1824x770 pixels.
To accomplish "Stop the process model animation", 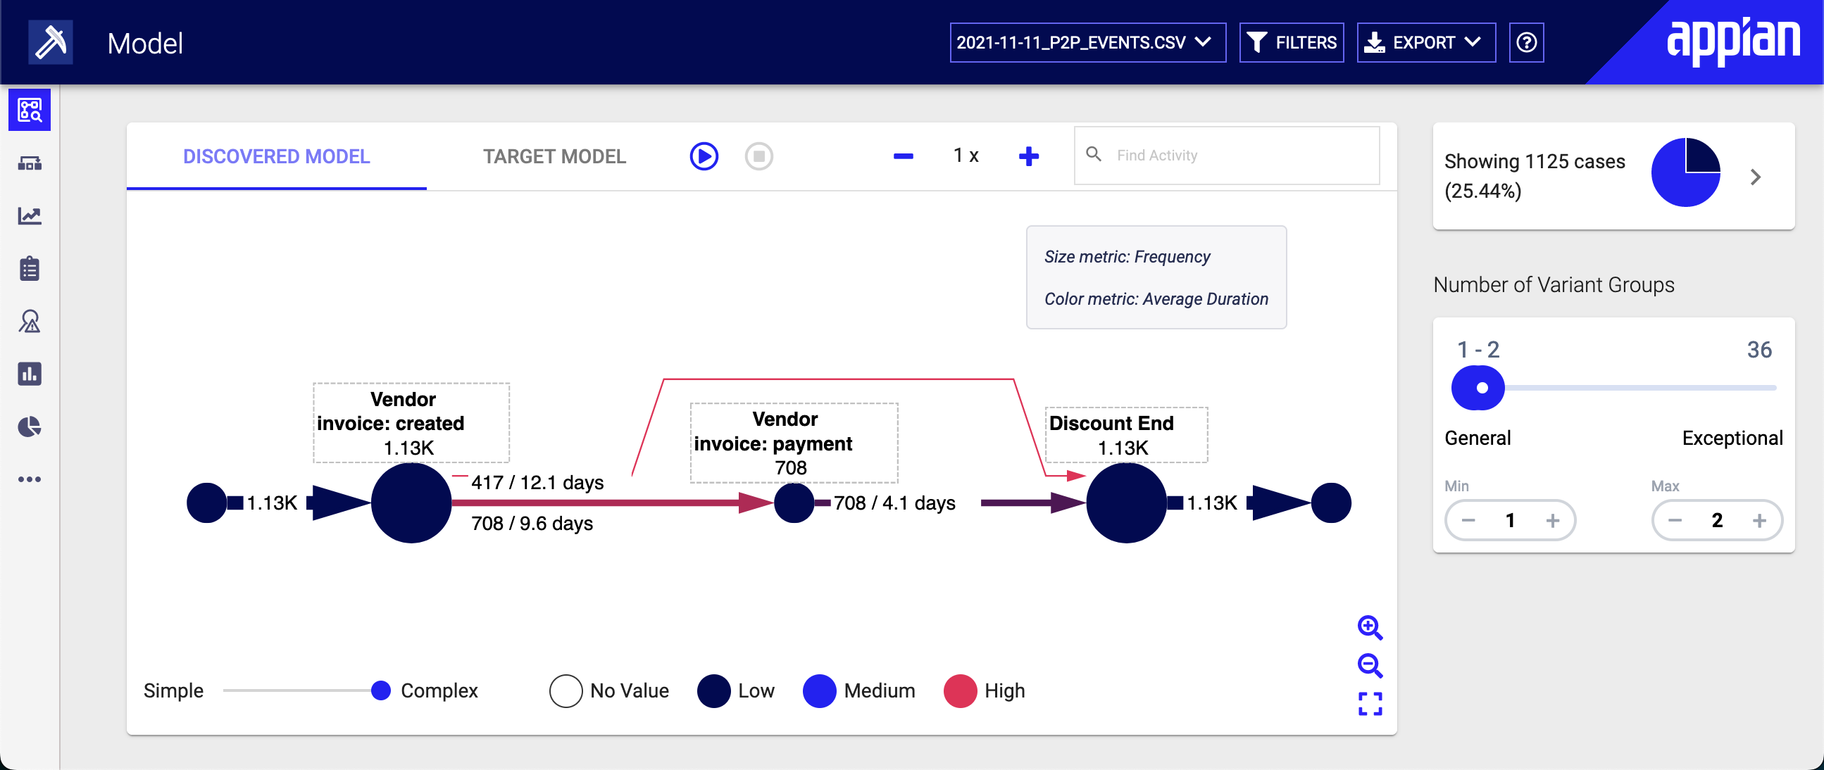I will coord(758,156).
